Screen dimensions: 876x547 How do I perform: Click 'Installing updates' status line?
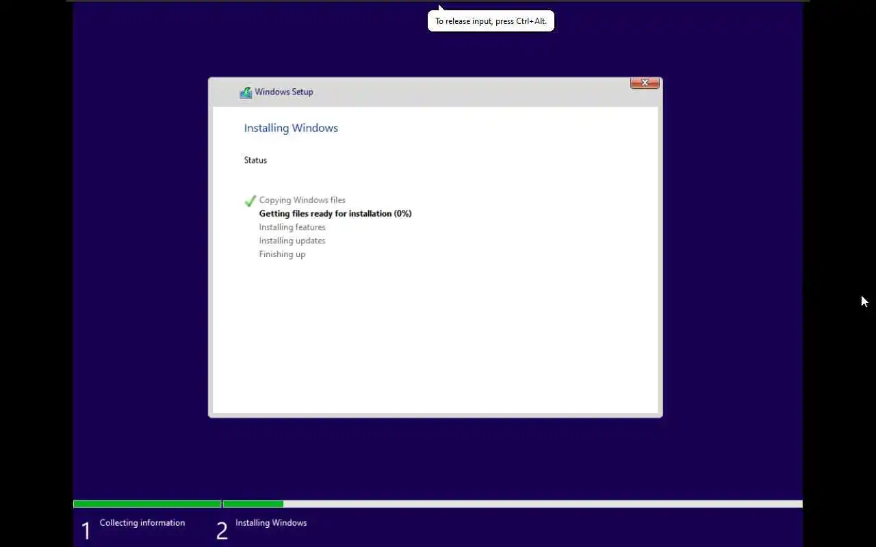pos(292,241)
